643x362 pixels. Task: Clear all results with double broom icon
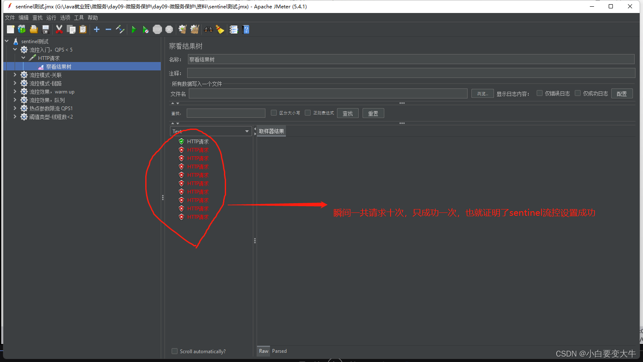click(195, 29)
